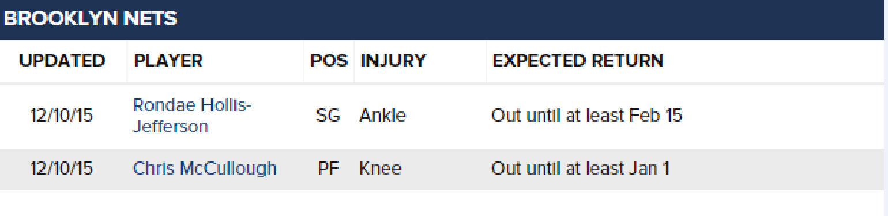
Task: Sort by the INJURY column header
Action: tap(393, 61)
